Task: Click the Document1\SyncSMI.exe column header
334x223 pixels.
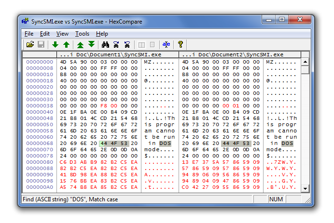Action: pos(118,54)
